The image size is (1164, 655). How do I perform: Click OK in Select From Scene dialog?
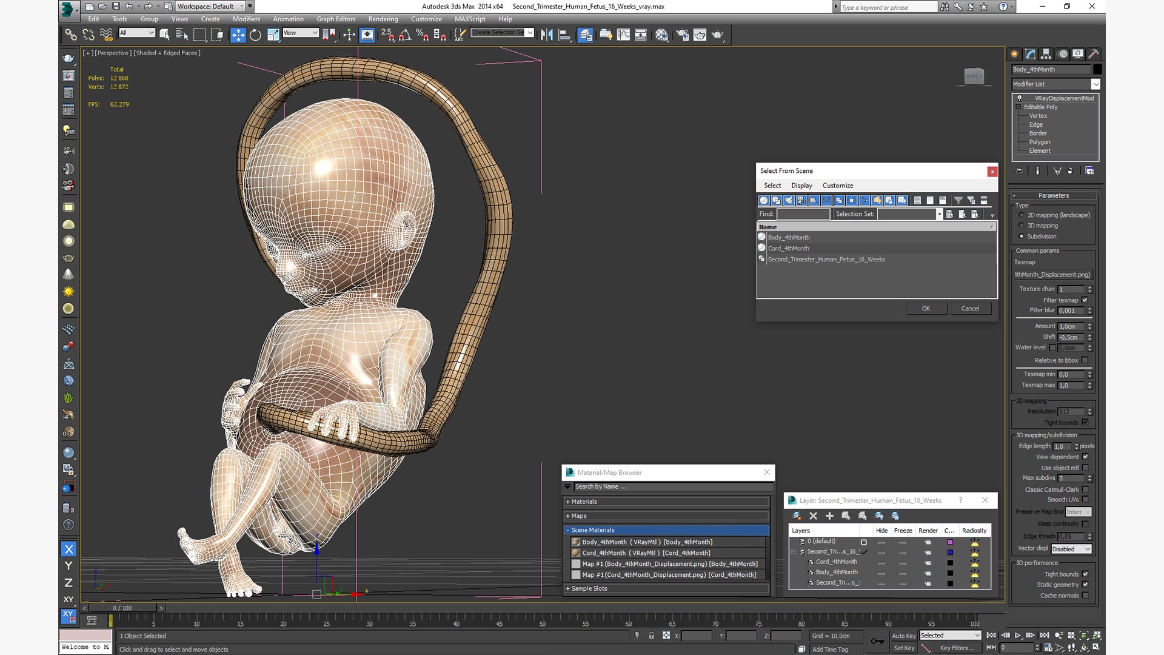[926, 309]
